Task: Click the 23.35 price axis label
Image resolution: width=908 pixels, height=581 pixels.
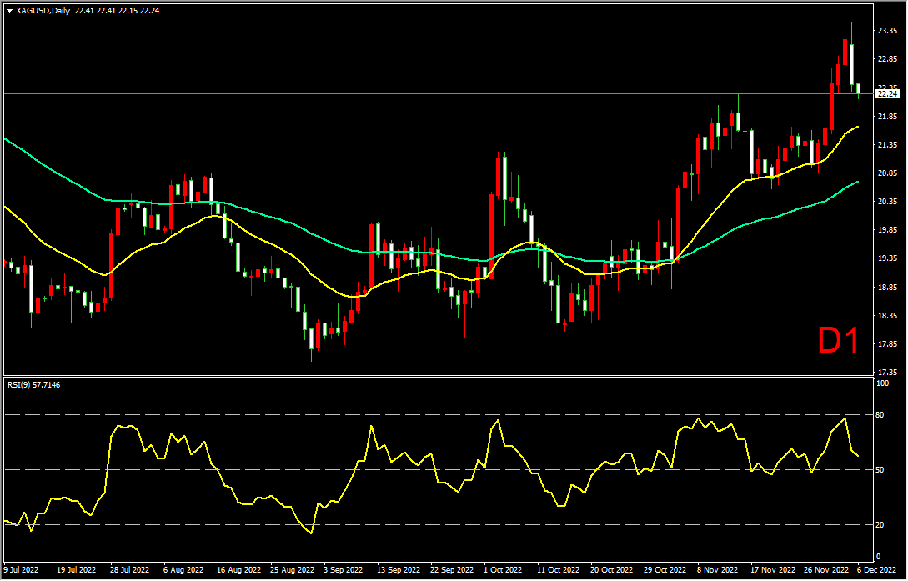Action: pos(888,31)
